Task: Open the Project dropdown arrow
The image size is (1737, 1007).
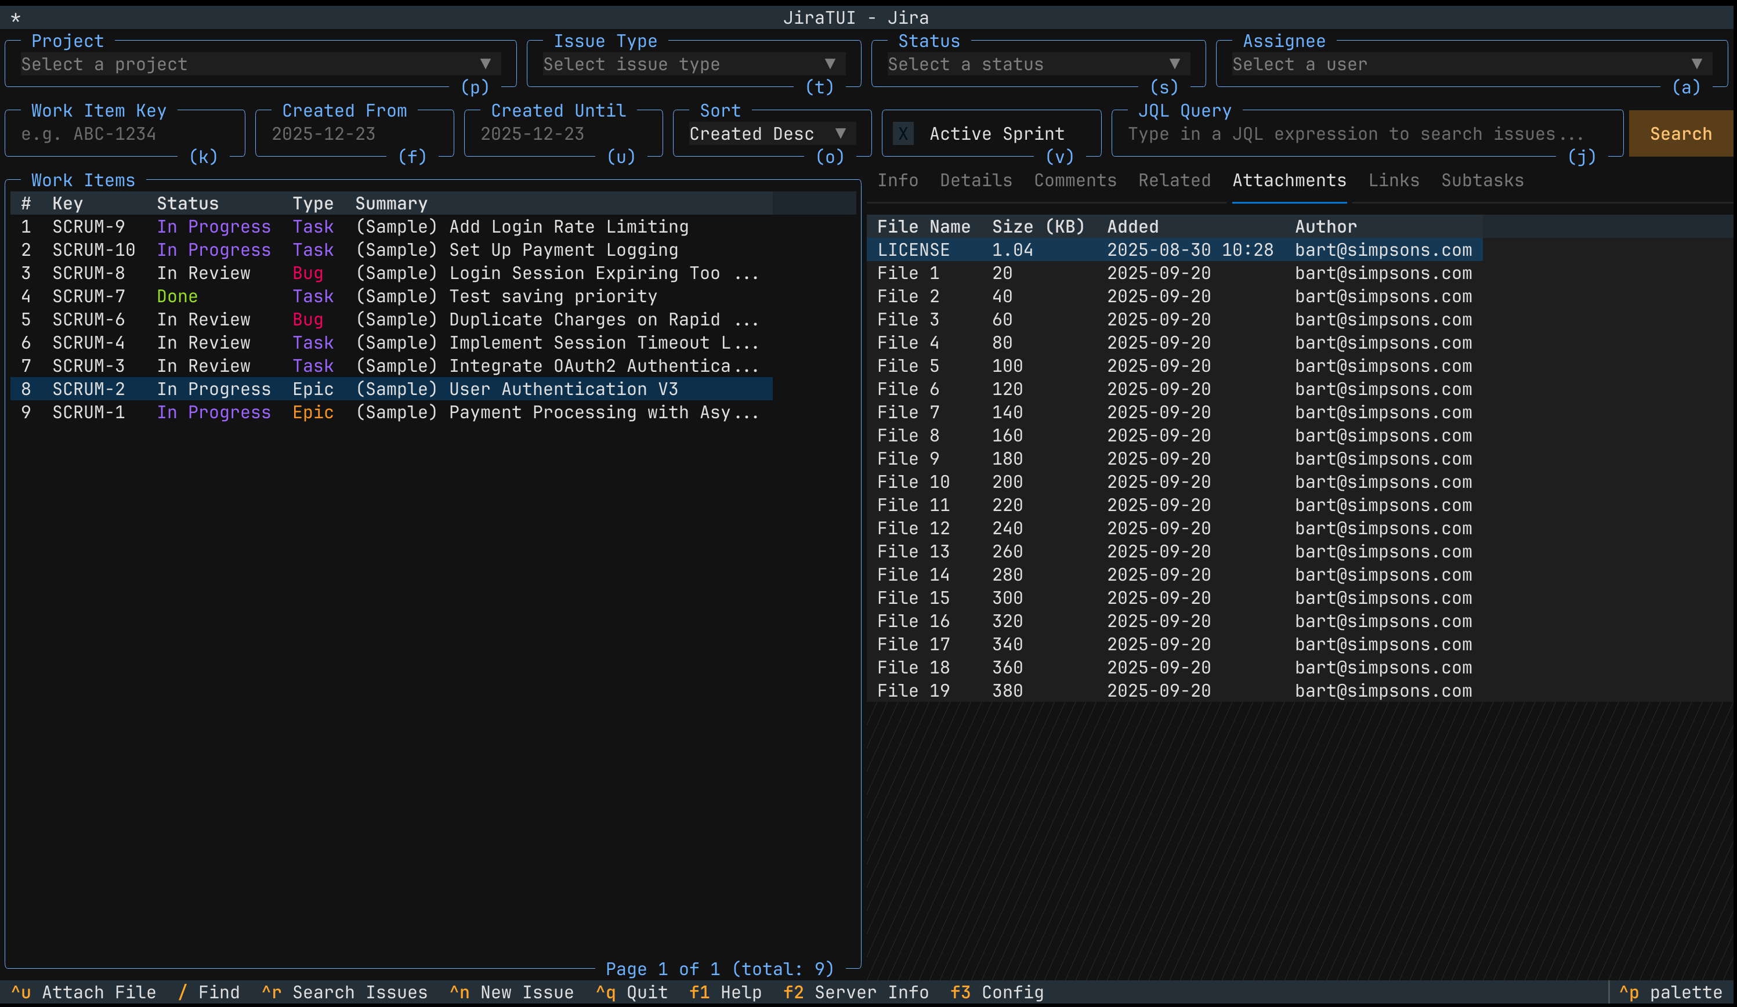Action: click(x=485, y=64)
